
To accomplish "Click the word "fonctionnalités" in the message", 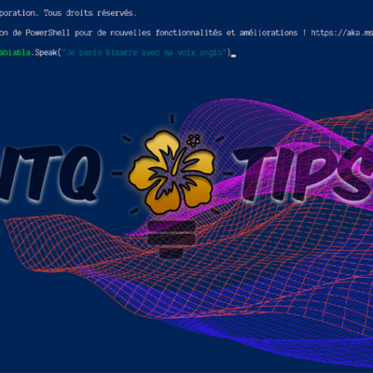I will click(x=188, y=33).
